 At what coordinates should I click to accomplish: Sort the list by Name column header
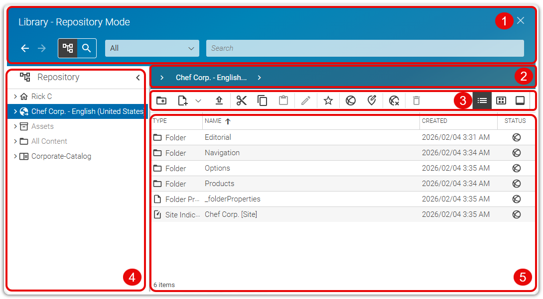tap(213, 121)
